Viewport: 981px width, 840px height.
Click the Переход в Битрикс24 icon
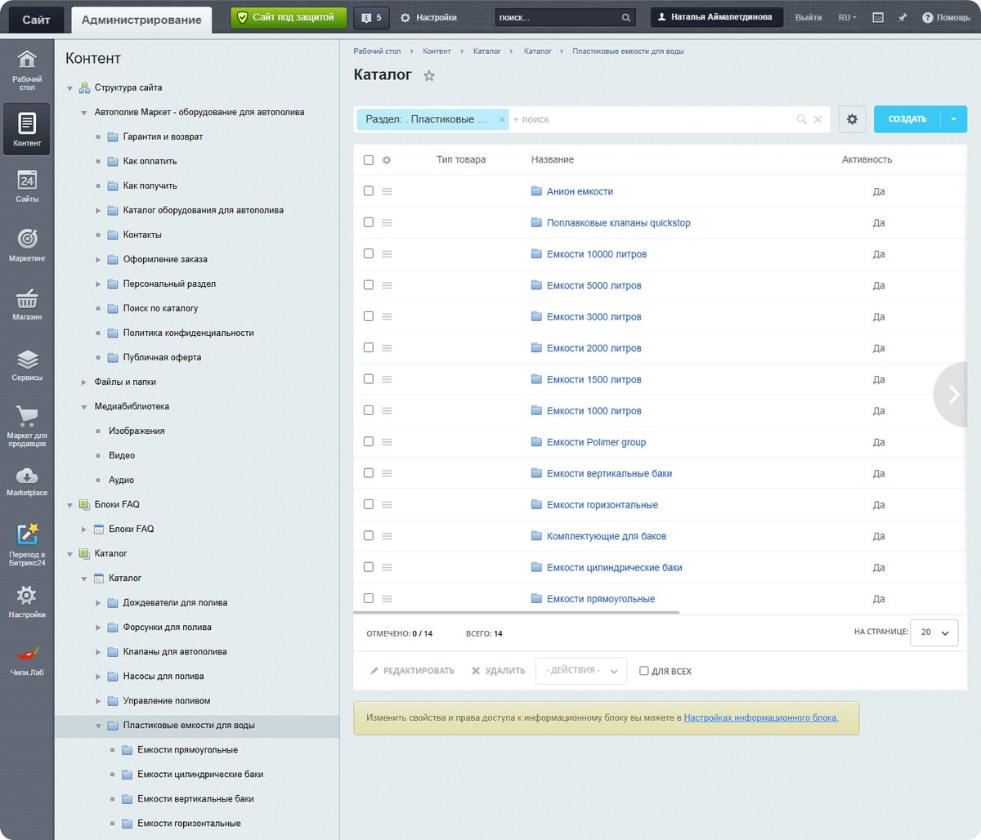[27, 545]
